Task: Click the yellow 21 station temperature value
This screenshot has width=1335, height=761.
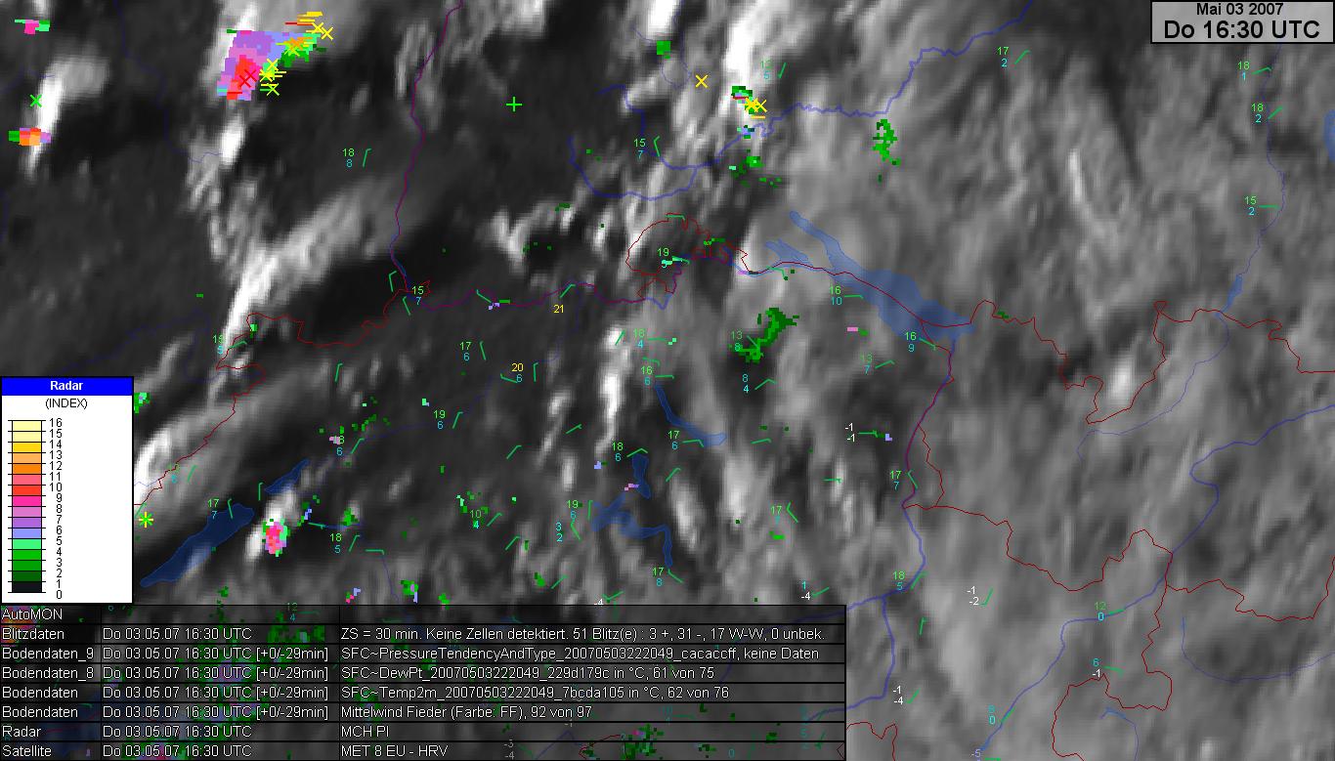Action: (x=559, y=310)
